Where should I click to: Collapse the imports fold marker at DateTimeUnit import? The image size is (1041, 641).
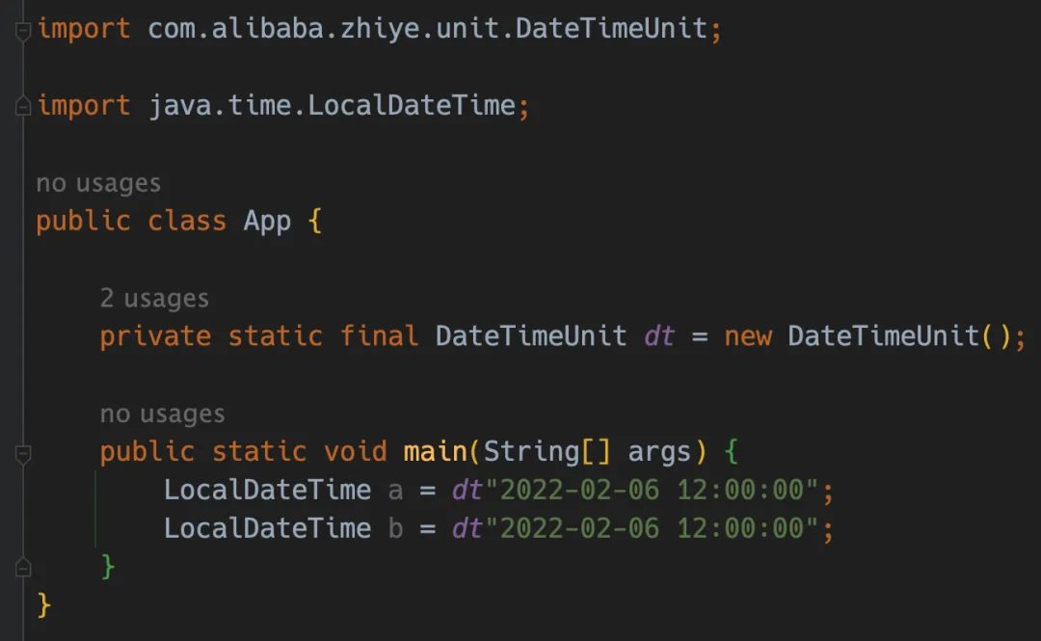[22, 31]
